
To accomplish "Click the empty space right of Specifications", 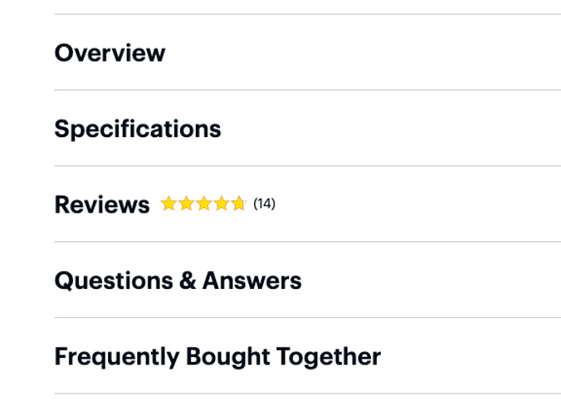I will (x=390, y=129).
